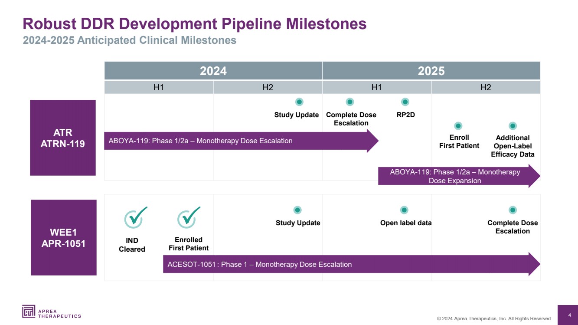
Task: Select the Enroll First Patient milestone dot
Action: 458,126
